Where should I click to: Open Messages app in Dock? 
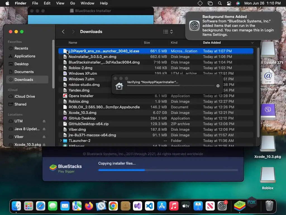tap(53, 206)
